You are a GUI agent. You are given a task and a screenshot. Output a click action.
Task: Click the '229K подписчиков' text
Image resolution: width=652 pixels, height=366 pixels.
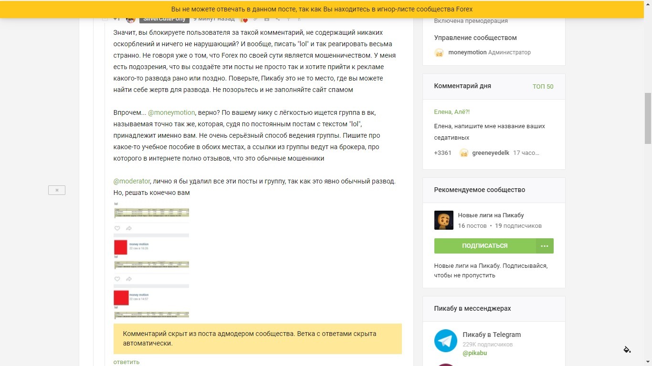point(488,344)
